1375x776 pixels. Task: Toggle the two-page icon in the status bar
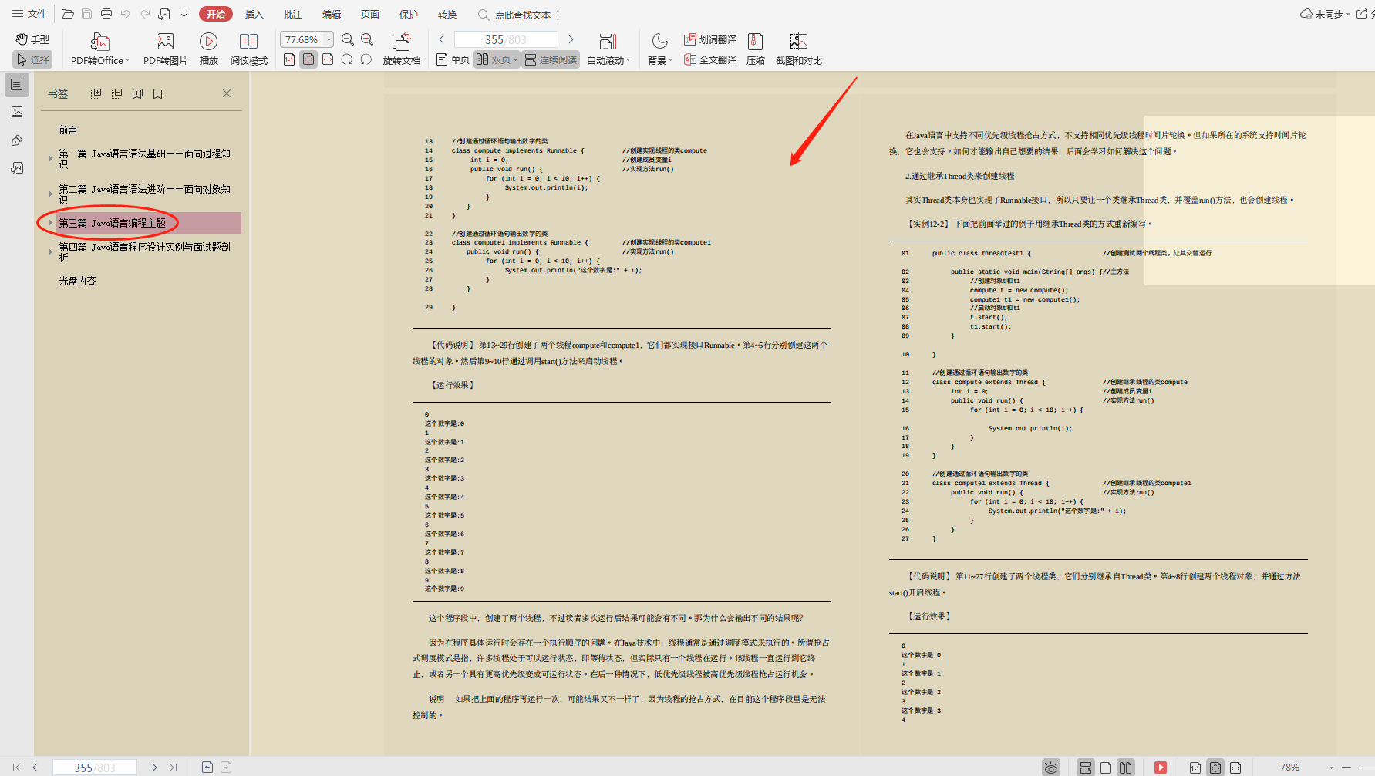pyautogui.click(x=1125, y=768)
